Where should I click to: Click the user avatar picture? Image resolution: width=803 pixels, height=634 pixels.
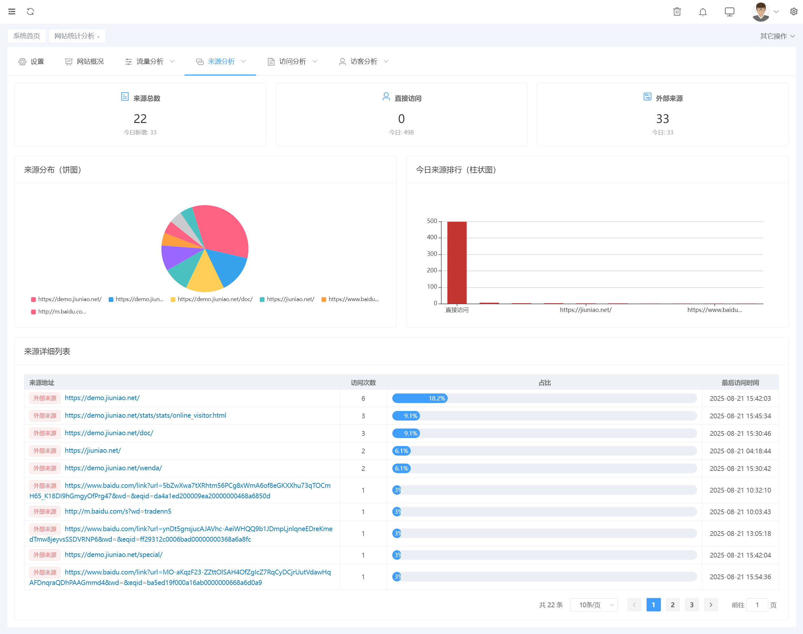tap(760, 12)
